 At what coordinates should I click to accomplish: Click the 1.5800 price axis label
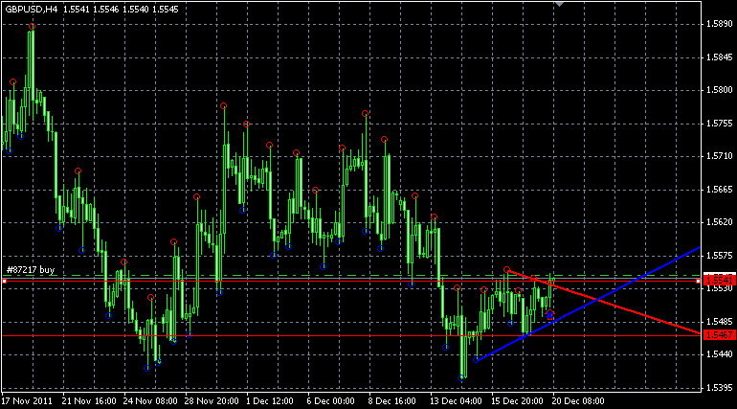pyautogui.click(x=719, y=90)
